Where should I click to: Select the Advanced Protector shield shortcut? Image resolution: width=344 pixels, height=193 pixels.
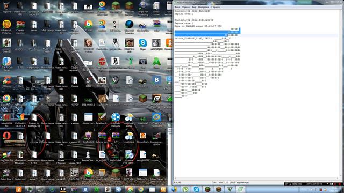6,27
